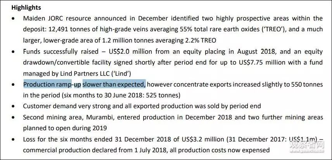Click the text '550 tonnes'
332x160 pixels.
(x=307, y=85)
